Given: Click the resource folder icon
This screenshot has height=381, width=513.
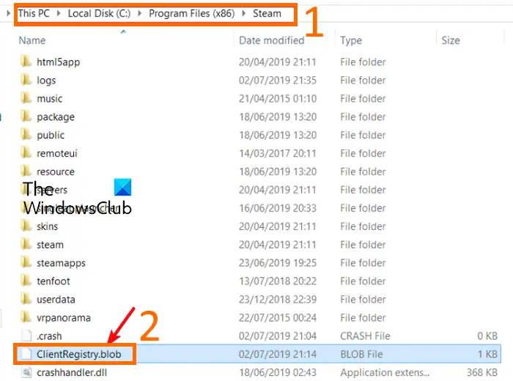Looking at the screenshot, I should (x=26, y=171).
